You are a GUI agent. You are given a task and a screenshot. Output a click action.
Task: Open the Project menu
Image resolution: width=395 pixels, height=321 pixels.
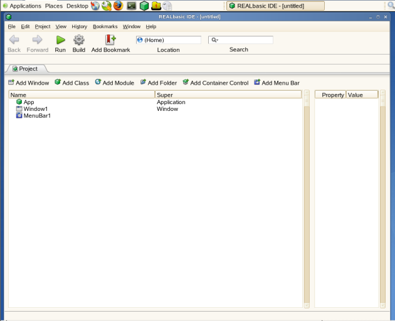(43, 26)
